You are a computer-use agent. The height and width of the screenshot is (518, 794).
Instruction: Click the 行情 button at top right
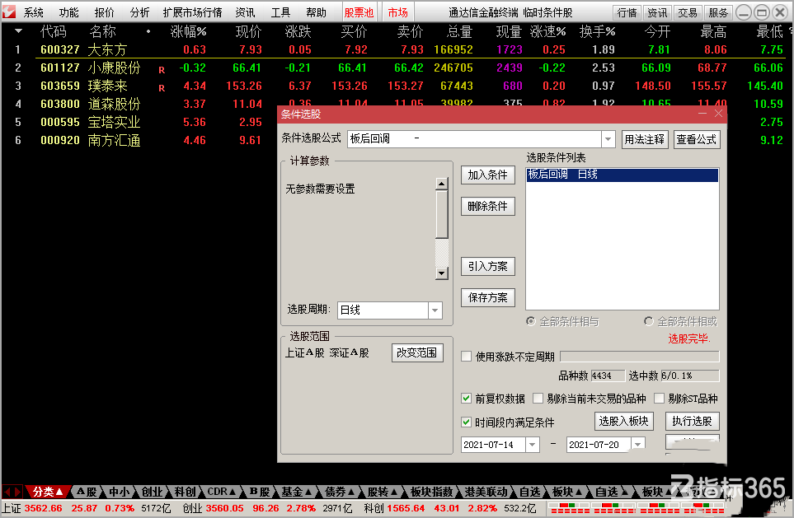coord(627,12)
